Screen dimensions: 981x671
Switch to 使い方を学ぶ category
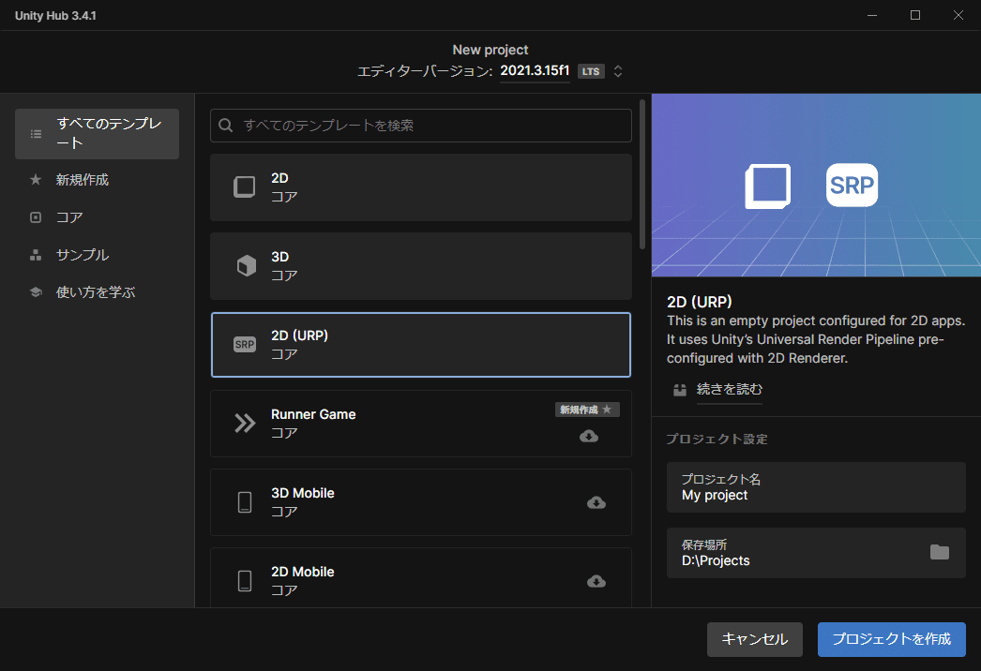coord(97,292)
